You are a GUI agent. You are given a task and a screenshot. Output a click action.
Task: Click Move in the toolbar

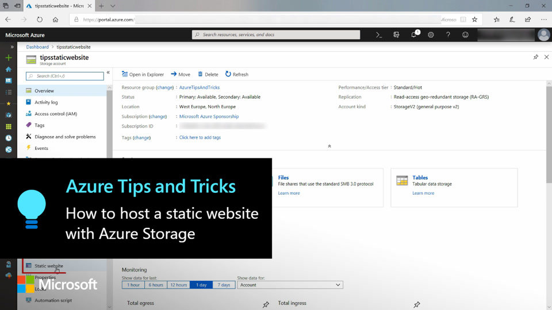pyautogui.click(x=181, y=75)
